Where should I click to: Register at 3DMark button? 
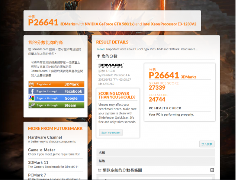pyautogui.click(x=56, y=84)
